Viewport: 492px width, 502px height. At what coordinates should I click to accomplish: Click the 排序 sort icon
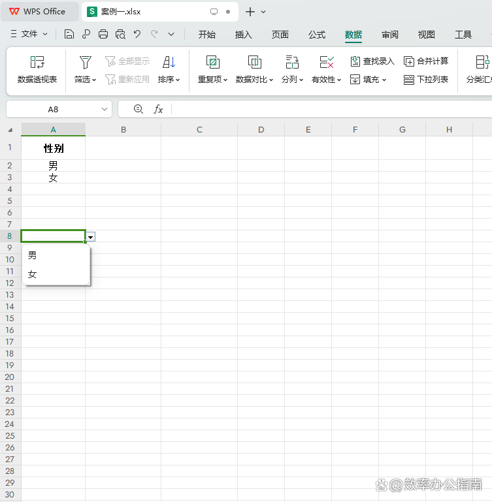coord(169,62)
